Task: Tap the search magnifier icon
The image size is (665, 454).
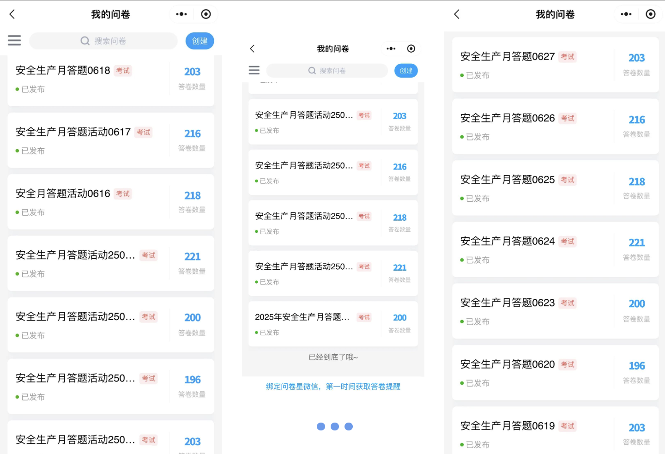Action: tap(85, 41)
